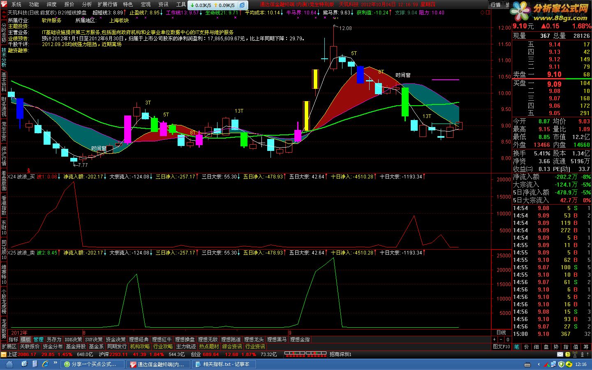Open the 功能 menu
Screen dimensions: 592x370
click(x=34, y=5)
